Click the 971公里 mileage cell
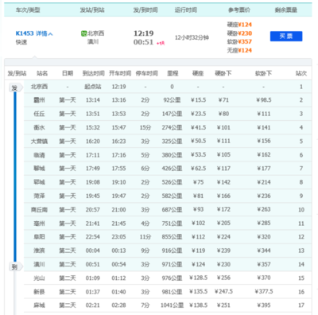The image size is (318, 315). click(x=172, y=264)
